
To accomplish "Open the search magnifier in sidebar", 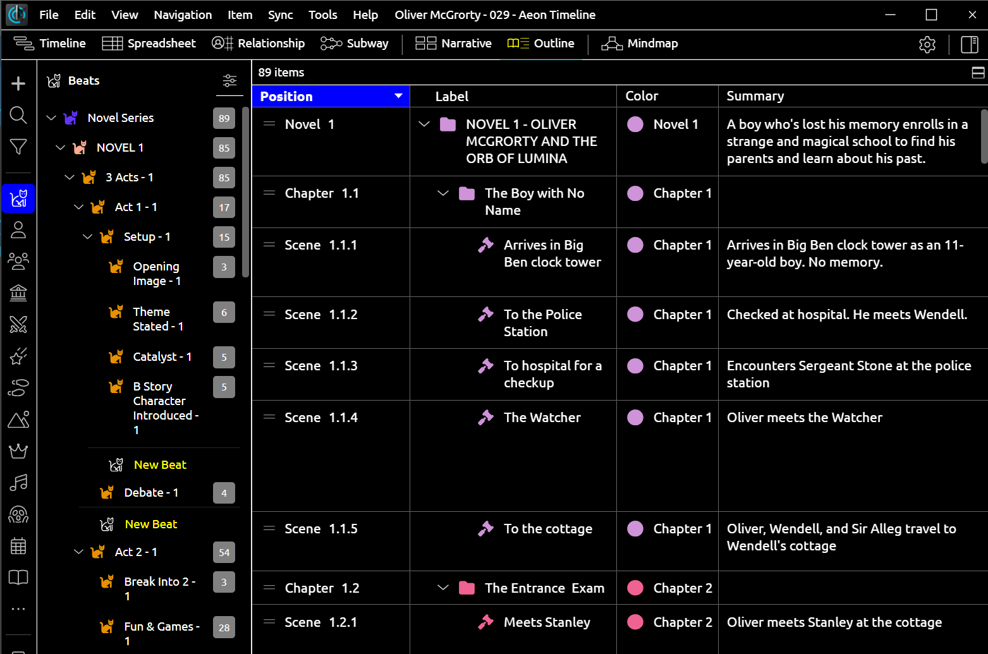I will click(18, 115).
